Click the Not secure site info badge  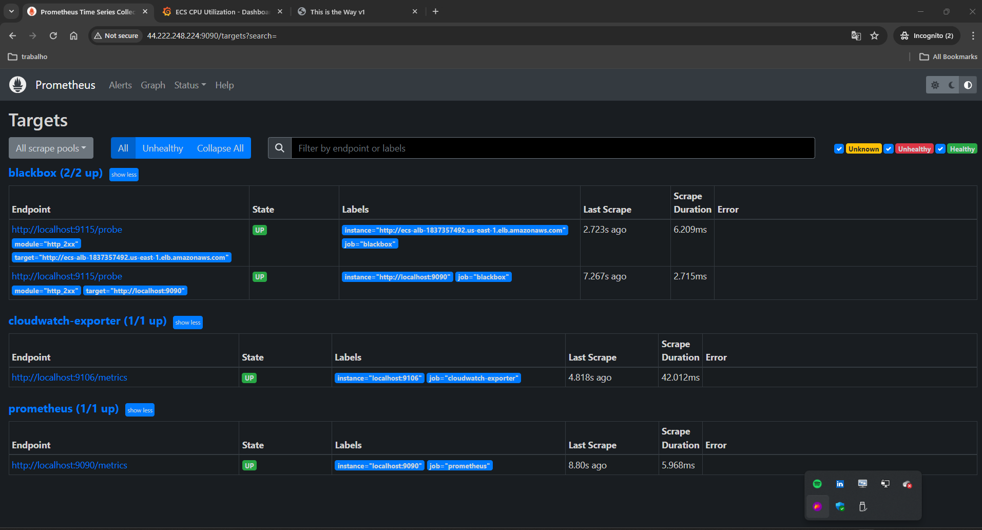click(117, 35)
